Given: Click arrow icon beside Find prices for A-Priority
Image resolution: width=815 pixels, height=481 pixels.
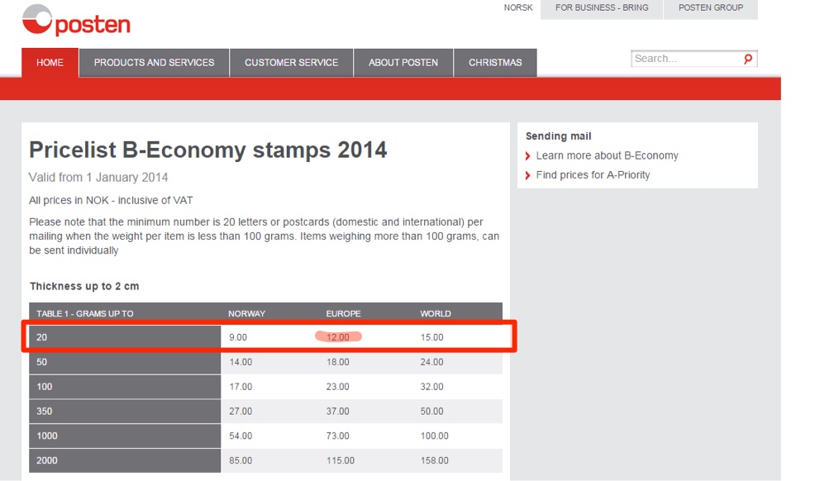Looking at the screenshot, I should coord(528,175).
